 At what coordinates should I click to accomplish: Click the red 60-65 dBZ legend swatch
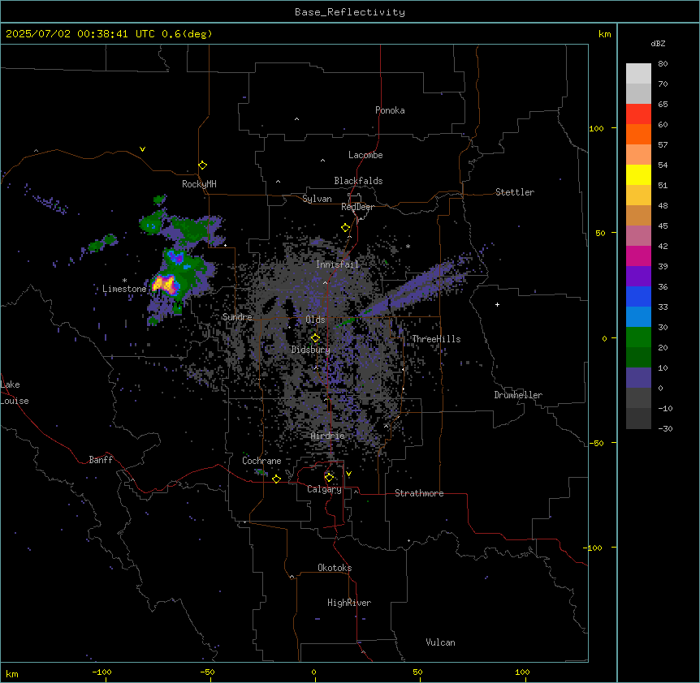tap(638, 114)
